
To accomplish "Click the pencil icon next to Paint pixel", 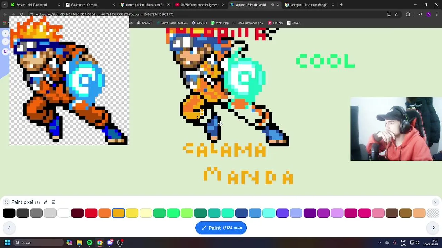I will 45,202.
